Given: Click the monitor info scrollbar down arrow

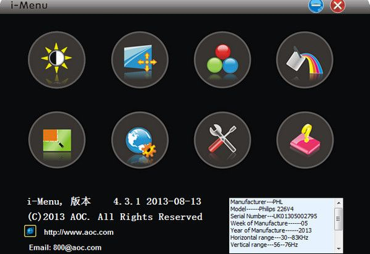Looking at the screenshot, I should pyautogui.click(x=338, y=249).
